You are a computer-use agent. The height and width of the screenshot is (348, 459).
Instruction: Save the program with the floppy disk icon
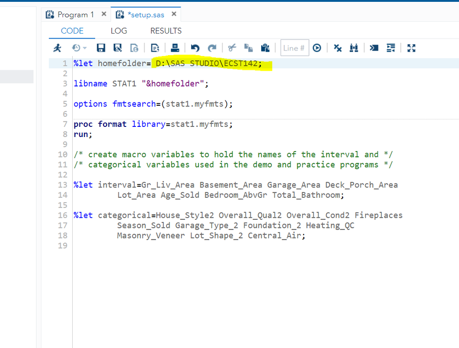pos(101,48)
